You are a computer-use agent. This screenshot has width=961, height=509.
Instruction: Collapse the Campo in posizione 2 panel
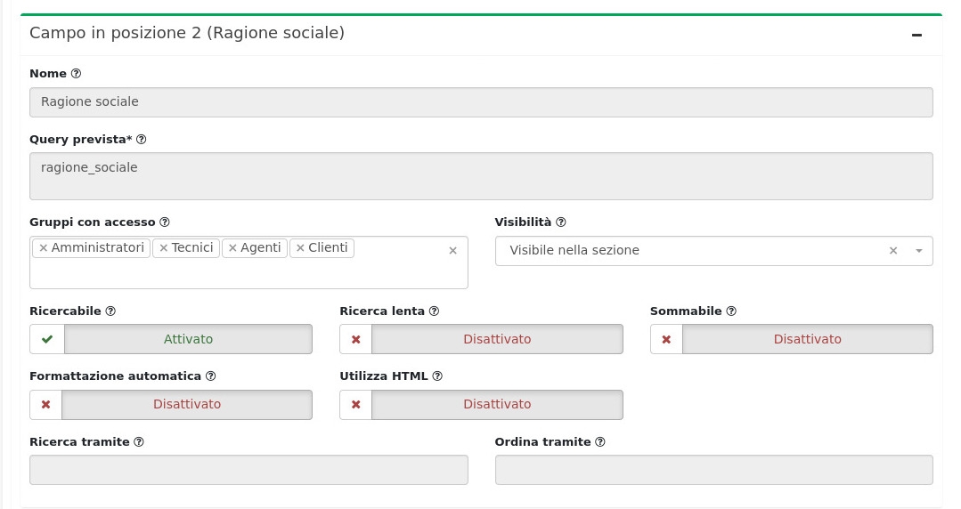tap(916, 35)
